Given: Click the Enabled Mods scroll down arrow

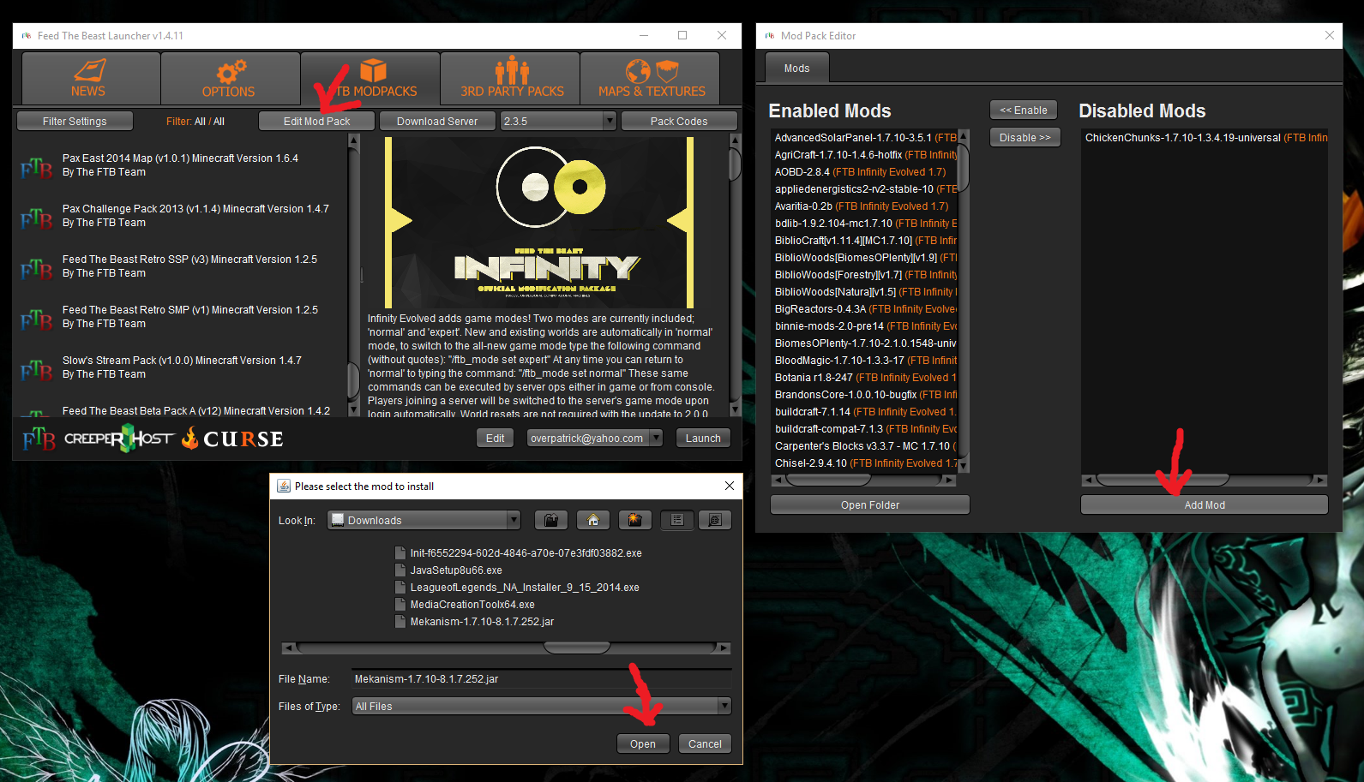Looking at the screenshot, I should coord(963,465).
